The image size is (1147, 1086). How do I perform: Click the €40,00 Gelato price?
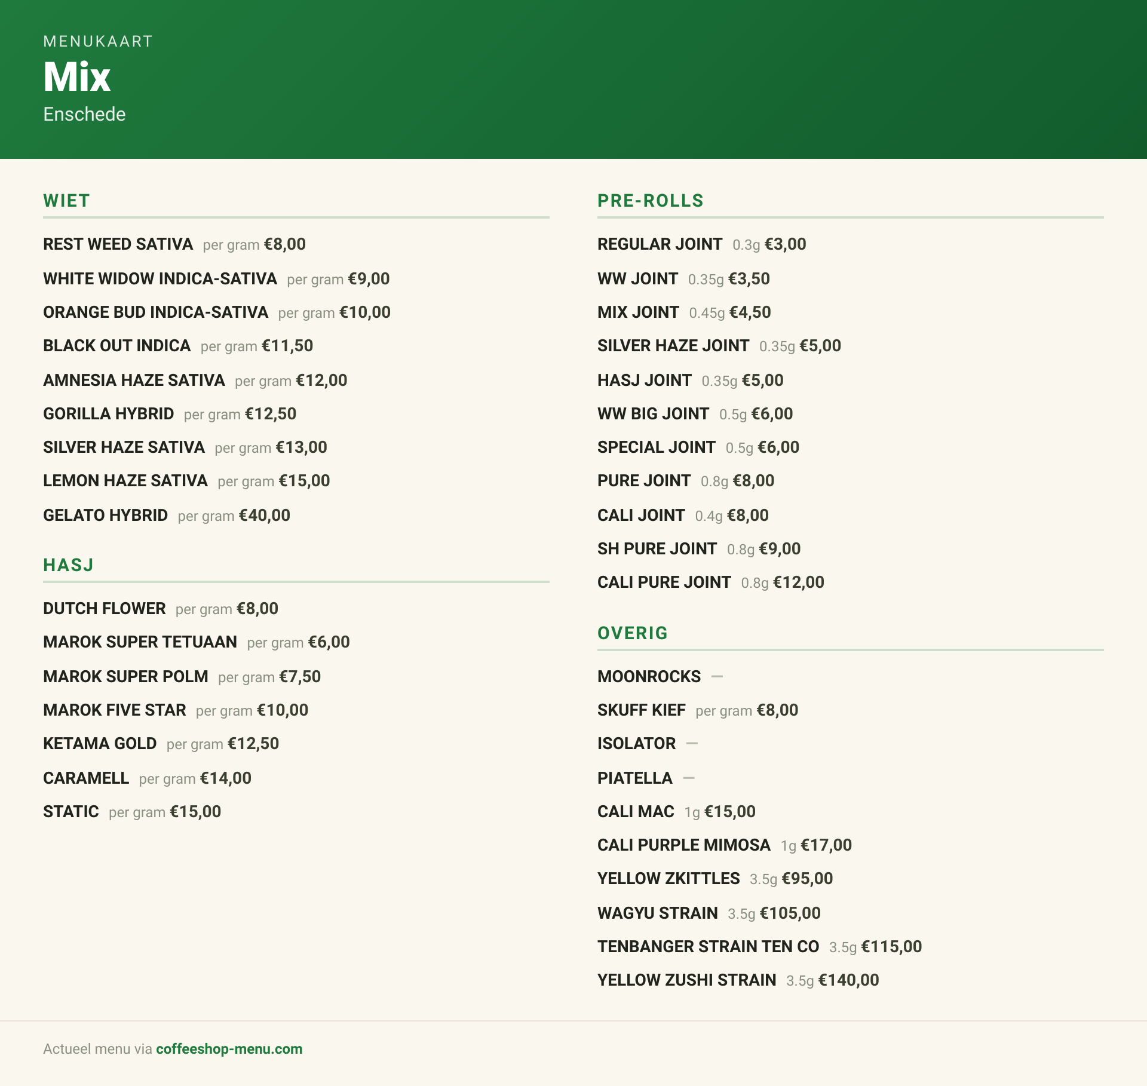pyautogui.click(x=265, y=516)
